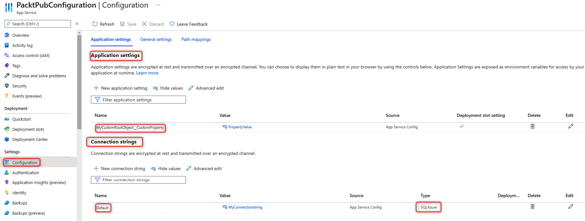Screen dimensions: 585x221
Task: Switch to Path mappings tab
Action: pyautogui.click(x=196, y=39)
